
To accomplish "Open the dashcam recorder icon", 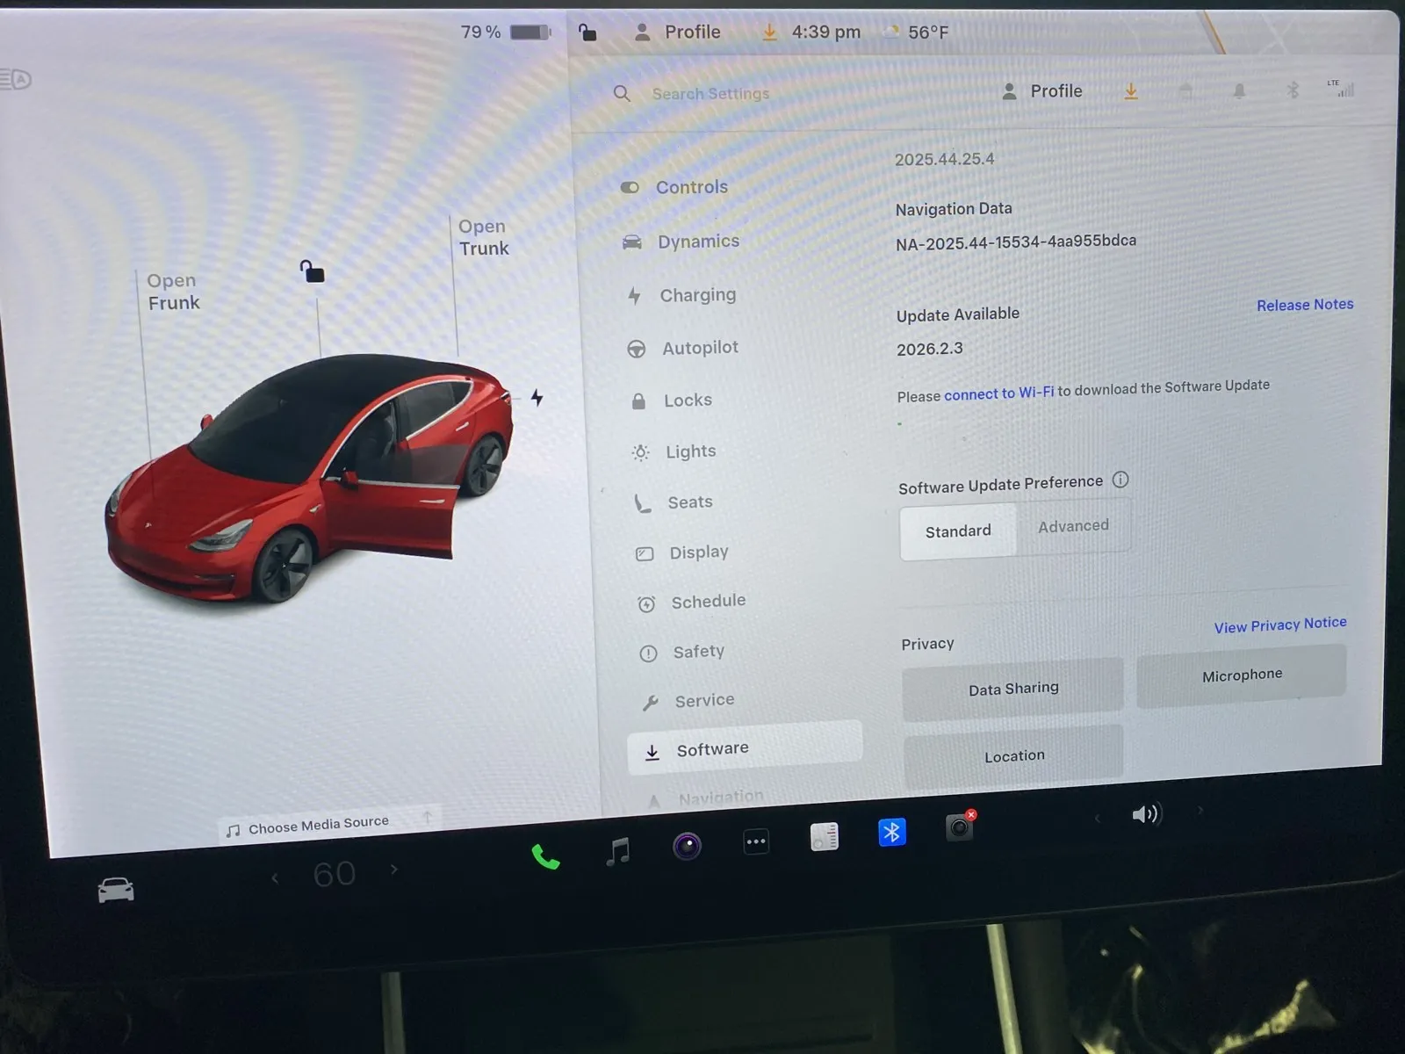I will pos(959,827).
